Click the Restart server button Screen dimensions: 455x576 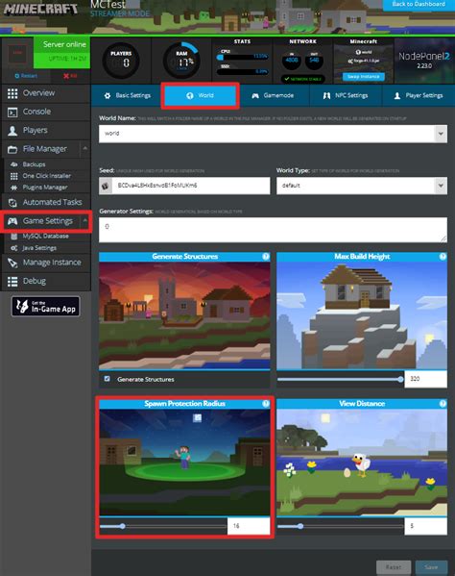26,76
